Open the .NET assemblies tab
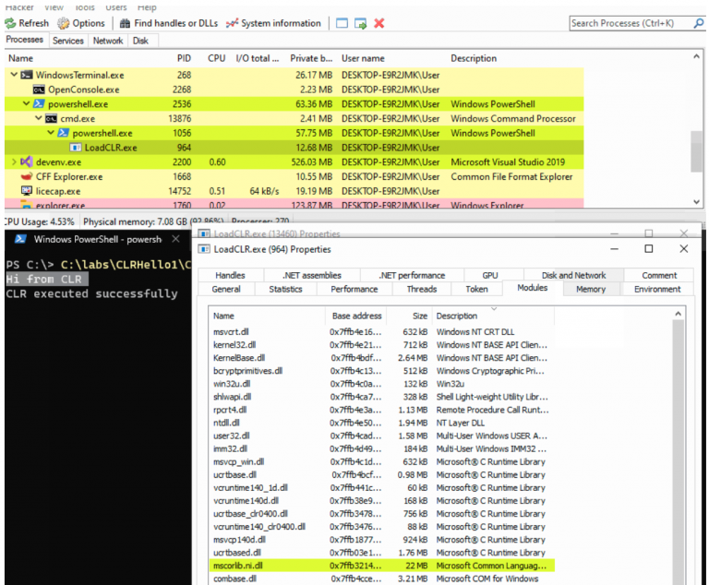709x585 pixels. tap(312, 275)
